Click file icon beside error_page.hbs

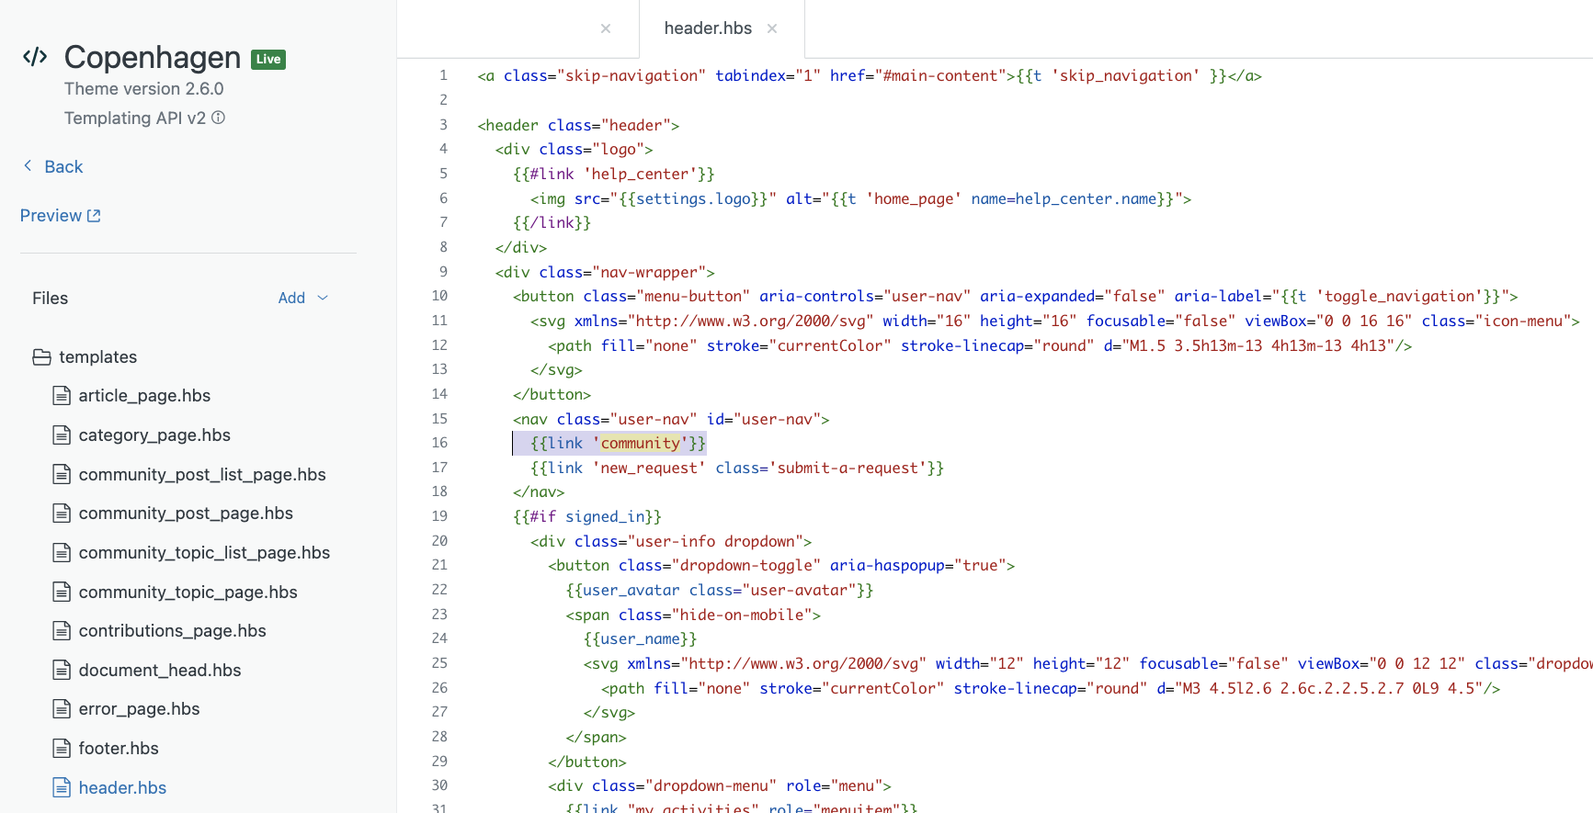pos(62,709)
